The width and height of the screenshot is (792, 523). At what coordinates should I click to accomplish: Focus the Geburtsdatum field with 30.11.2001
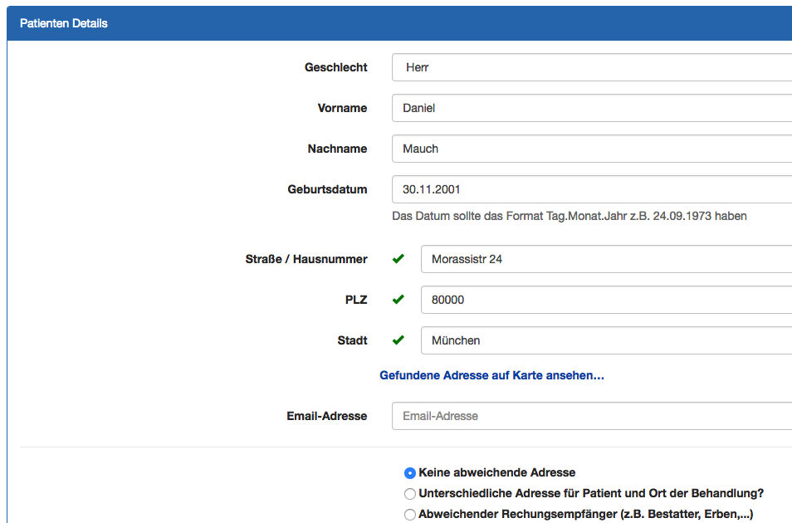pyautogui.click(x=592, y=189)
